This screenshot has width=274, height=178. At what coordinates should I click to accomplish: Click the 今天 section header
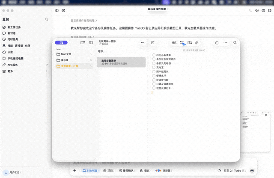(101, 51)
